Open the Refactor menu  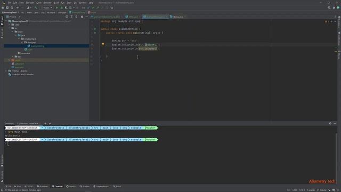point(47,3)
